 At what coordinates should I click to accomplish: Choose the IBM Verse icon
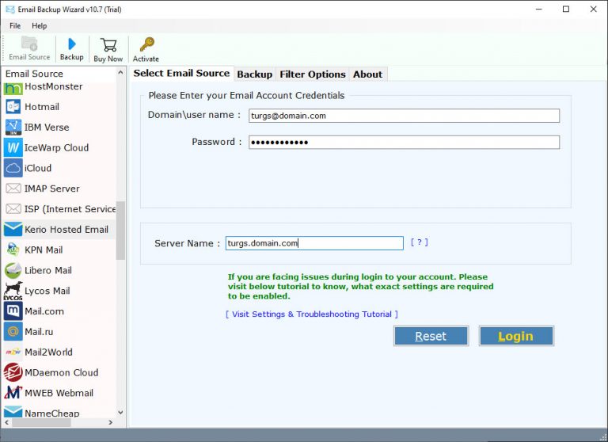coord(13,128)
